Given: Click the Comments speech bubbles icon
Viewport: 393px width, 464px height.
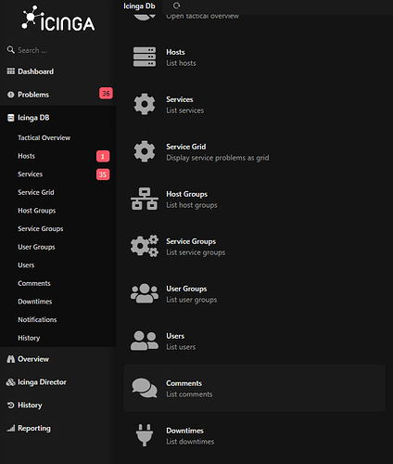Looking at the screenshot, I should tap(145, 388).
